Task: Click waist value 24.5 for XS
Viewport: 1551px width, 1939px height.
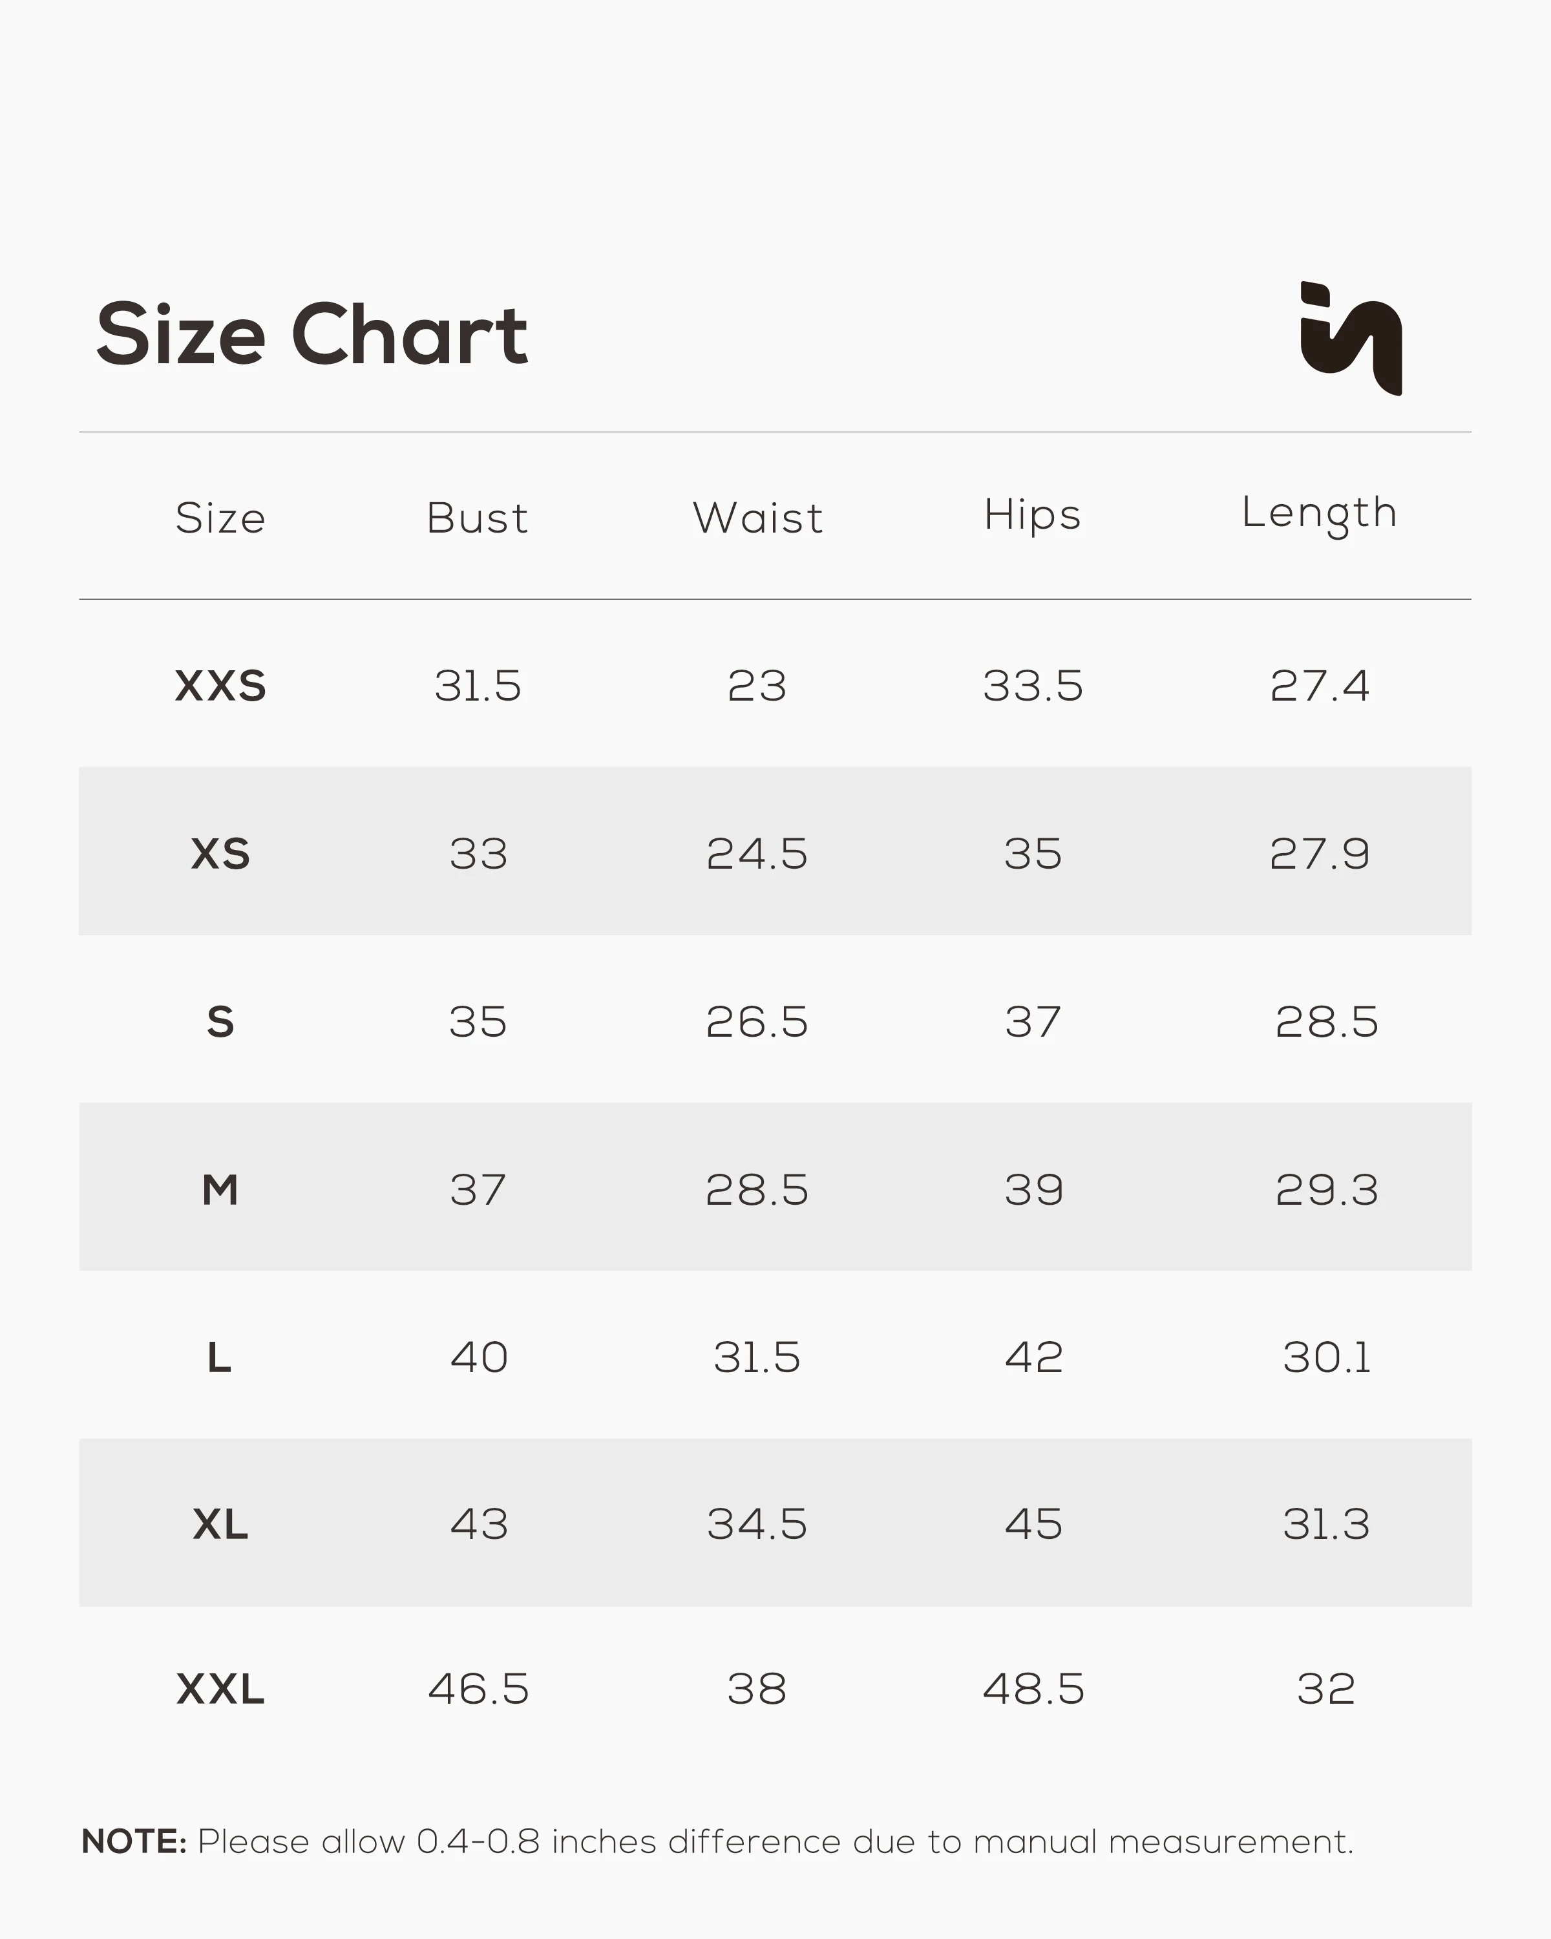Action: [x=757, y=854]
